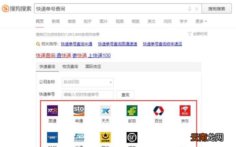Click the 圆通 text label
The image size is (236, 147).
click(53, 121)
